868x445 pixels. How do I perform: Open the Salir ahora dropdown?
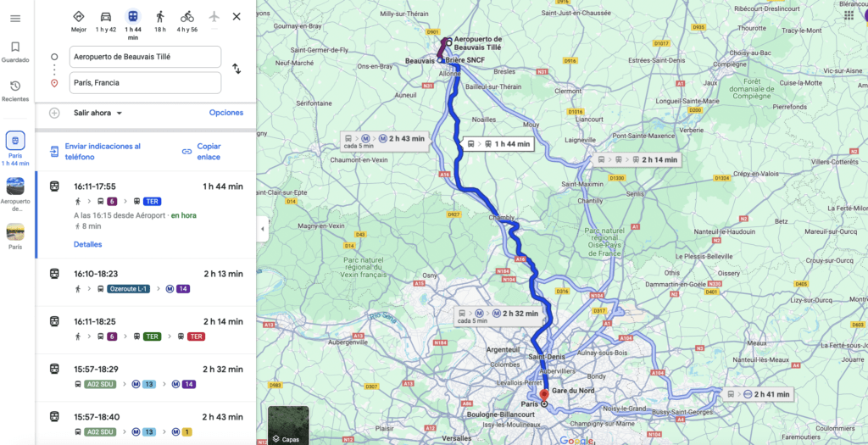point(98,113)
